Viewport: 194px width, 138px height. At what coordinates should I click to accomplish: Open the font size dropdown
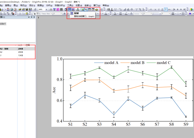coord(61,14)
